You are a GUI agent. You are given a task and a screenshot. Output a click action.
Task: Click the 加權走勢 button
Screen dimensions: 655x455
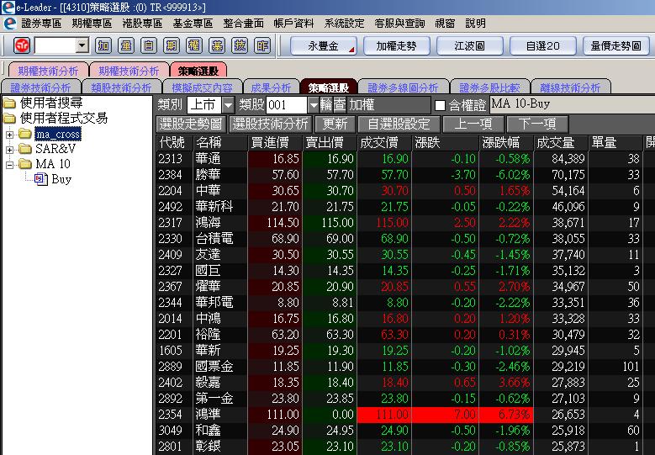point(396,45)
